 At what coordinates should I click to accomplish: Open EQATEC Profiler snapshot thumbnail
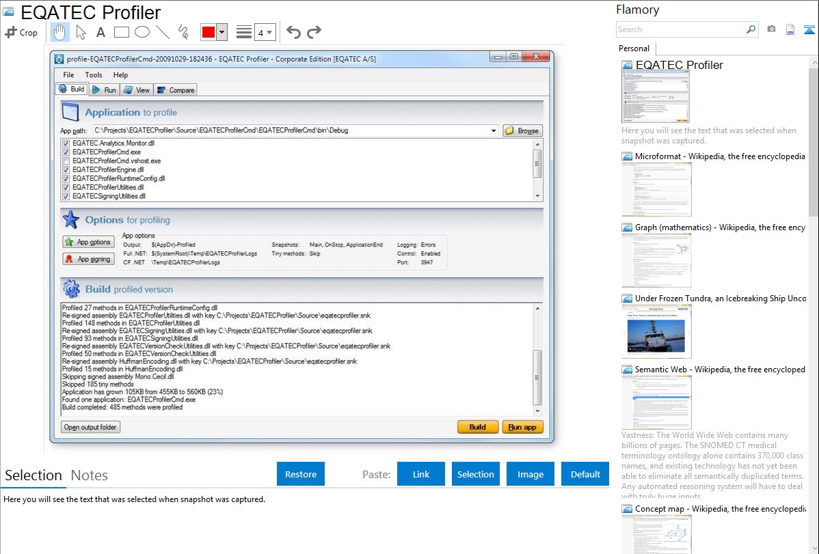656,97
